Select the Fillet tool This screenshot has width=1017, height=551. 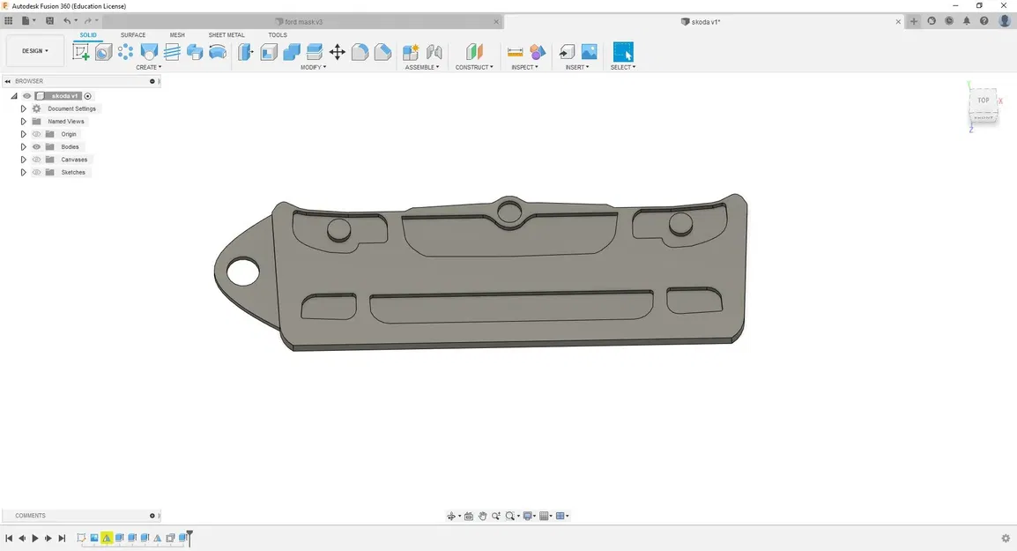pos(360,52)
